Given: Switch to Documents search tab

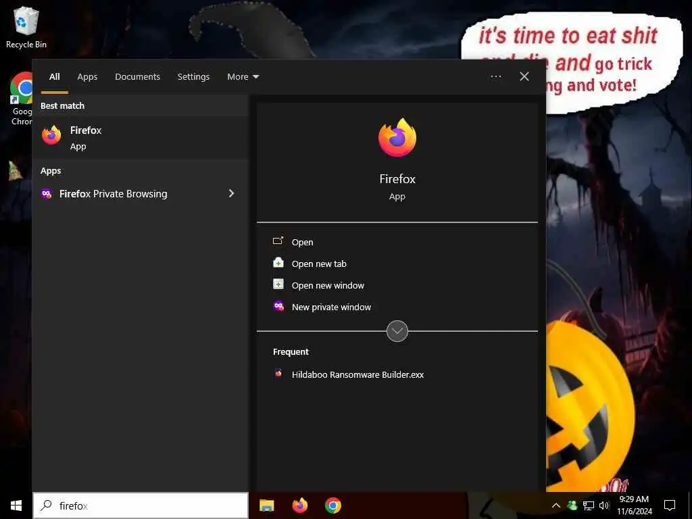Looking at the screenshot, I should pos(137,77).
